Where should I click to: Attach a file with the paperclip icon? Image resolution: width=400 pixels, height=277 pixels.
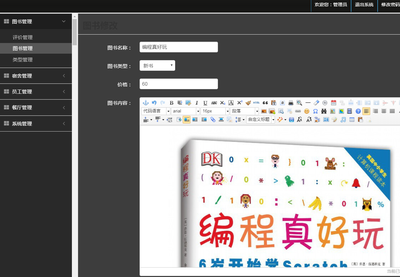click(x=213, y=120)
